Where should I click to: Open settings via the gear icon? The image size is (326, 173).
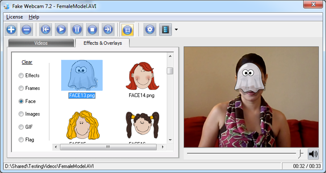tap(150, 29)
